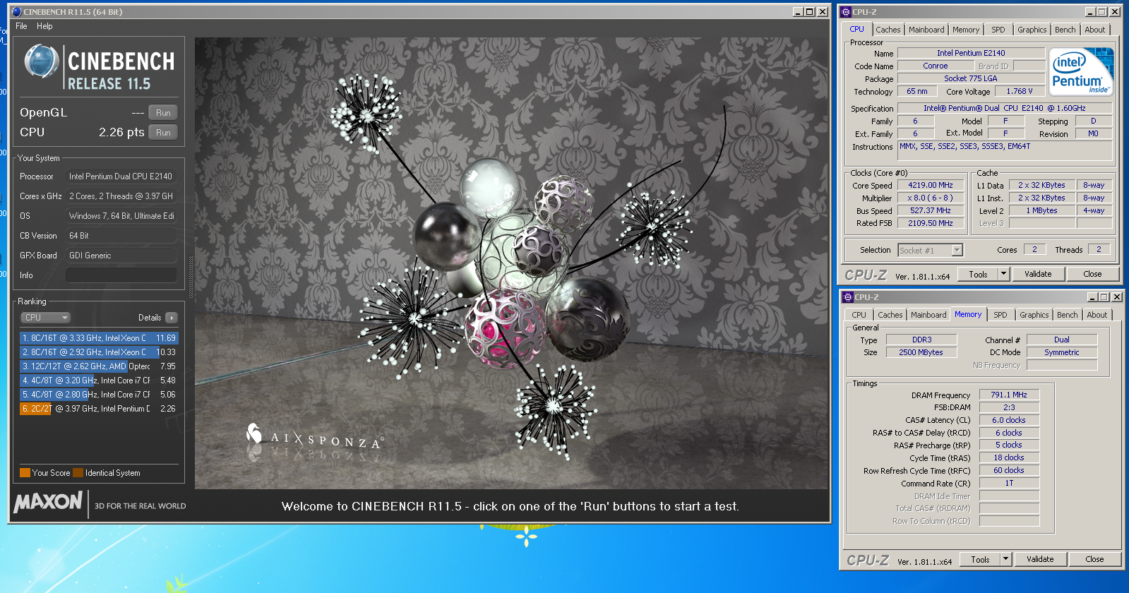
Task: Click Close button in lower CPU-Z window
Action: (x=1094, y=560)
